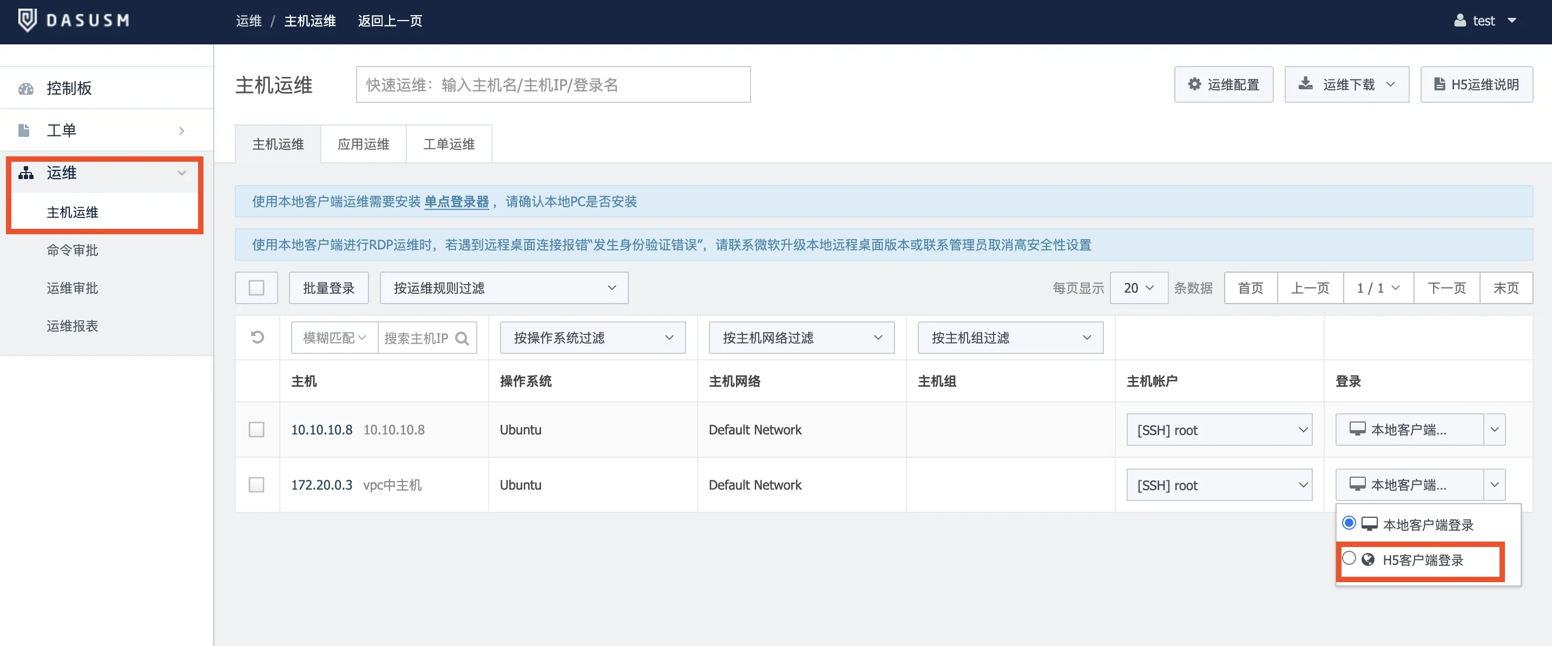
Task: Click the 批量登录 button
Action: [328, 288]
